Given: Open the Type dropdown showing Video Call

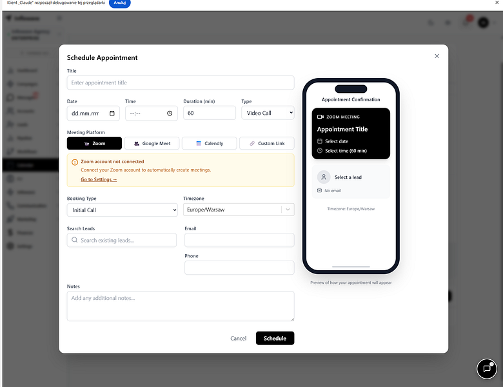Looking at the screenshot, I should (x=268, y=113).
